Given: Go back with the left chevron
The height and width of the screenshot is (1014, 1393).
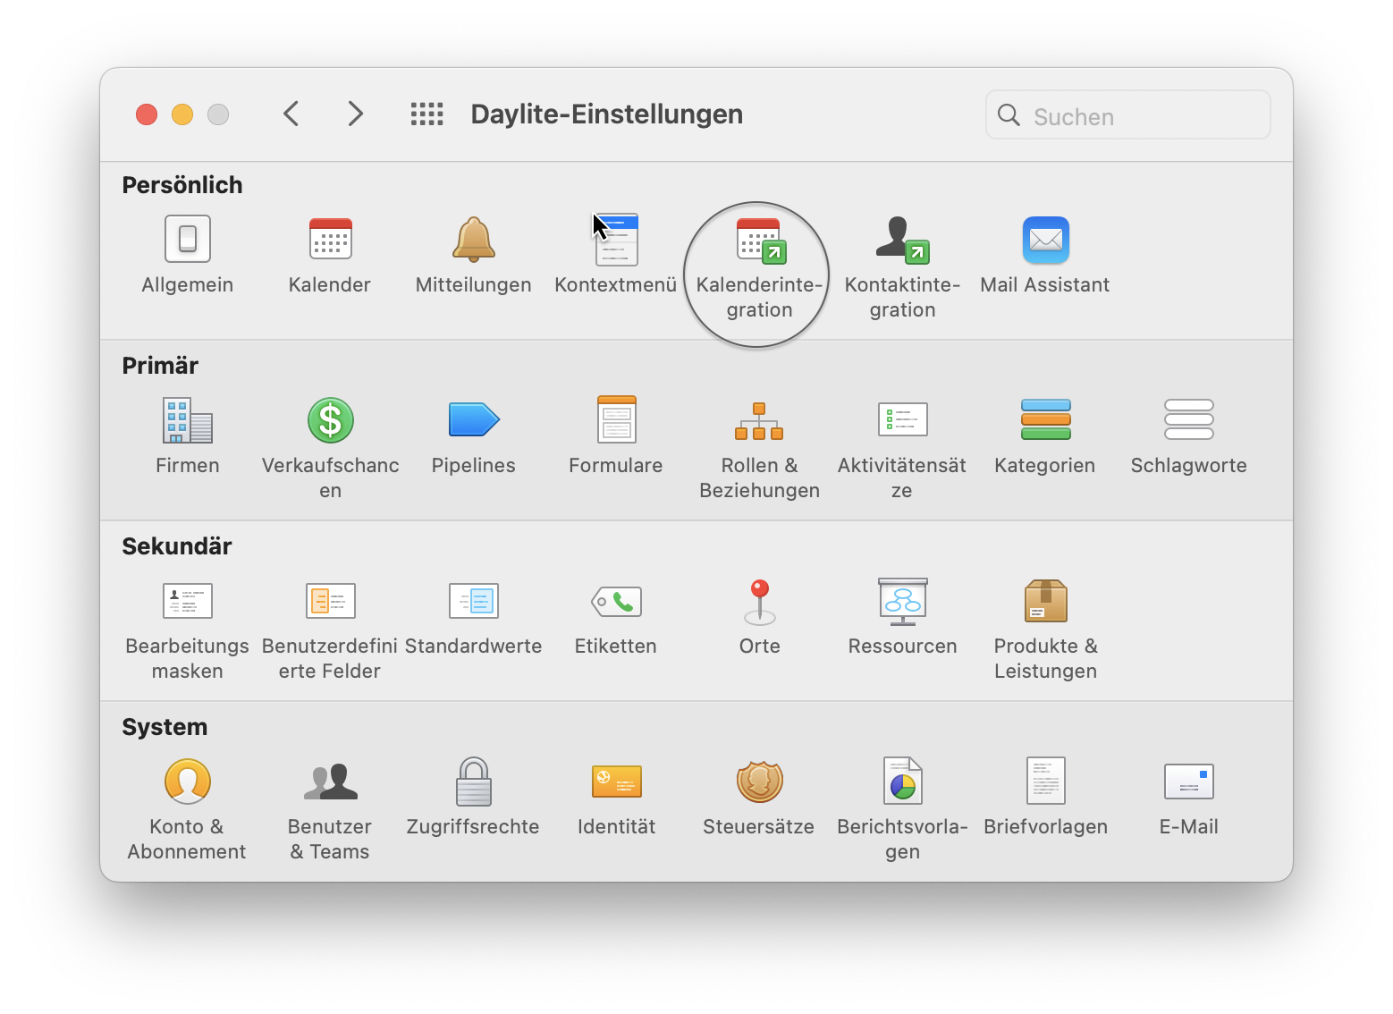Looking at the screenshot, I should pos(291,114).
